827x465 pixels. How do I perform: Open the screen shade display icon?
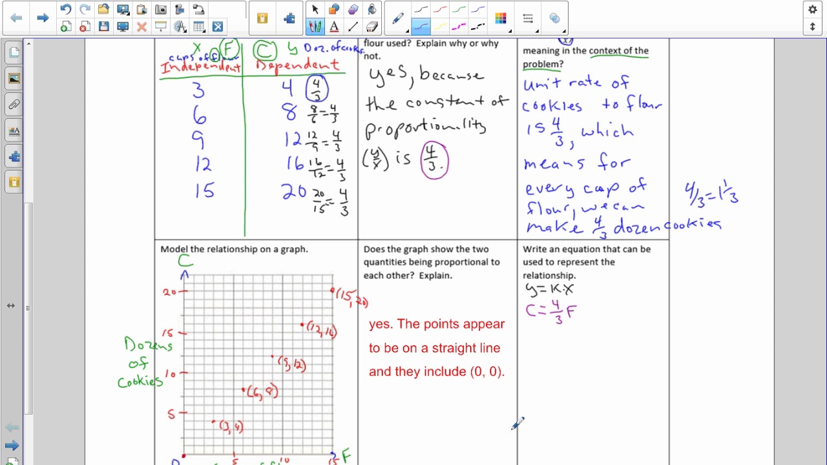[x=123, y=9]
